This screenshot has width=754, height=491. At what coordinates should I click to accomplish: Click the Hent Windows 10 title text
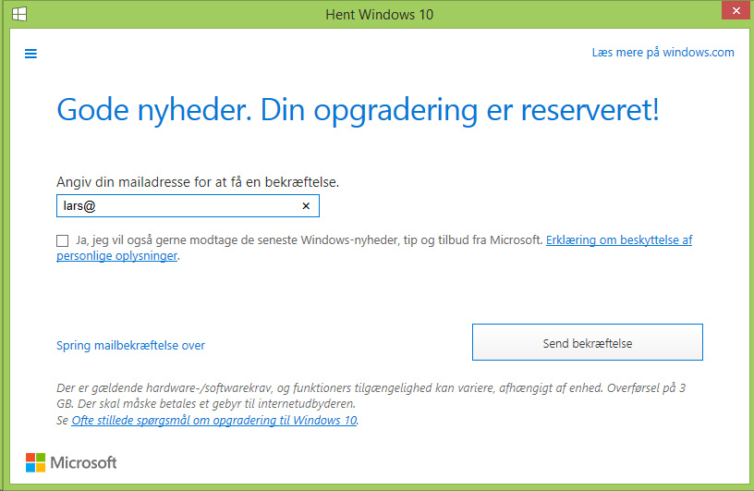[x=380, y=15]
